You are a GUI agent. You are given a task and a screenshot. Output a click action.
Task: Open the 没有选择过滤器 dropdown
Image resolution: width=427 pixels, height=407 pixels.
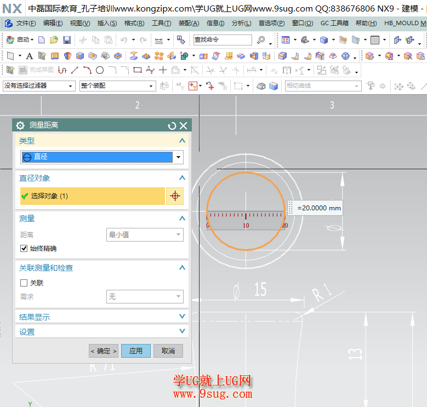pos(39,86)
